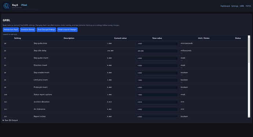Edit new value for Arc tolerance
Screen dimensions: 253x137
pyautogui.click(x=157, y=109)
